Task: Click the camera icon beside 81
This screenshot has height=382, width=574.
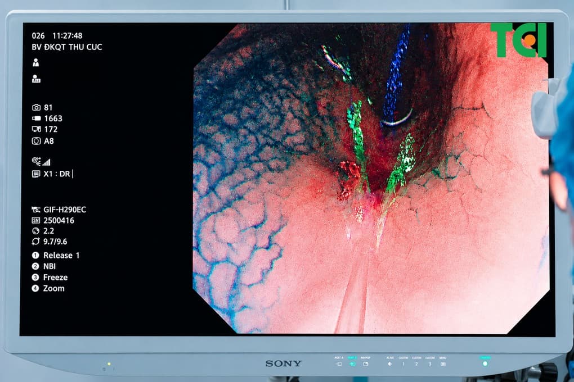Action: point(36,107)
